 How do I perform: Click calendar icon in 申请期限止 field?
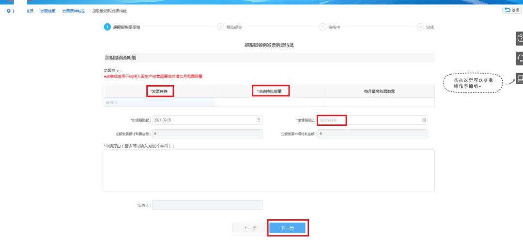424,120
